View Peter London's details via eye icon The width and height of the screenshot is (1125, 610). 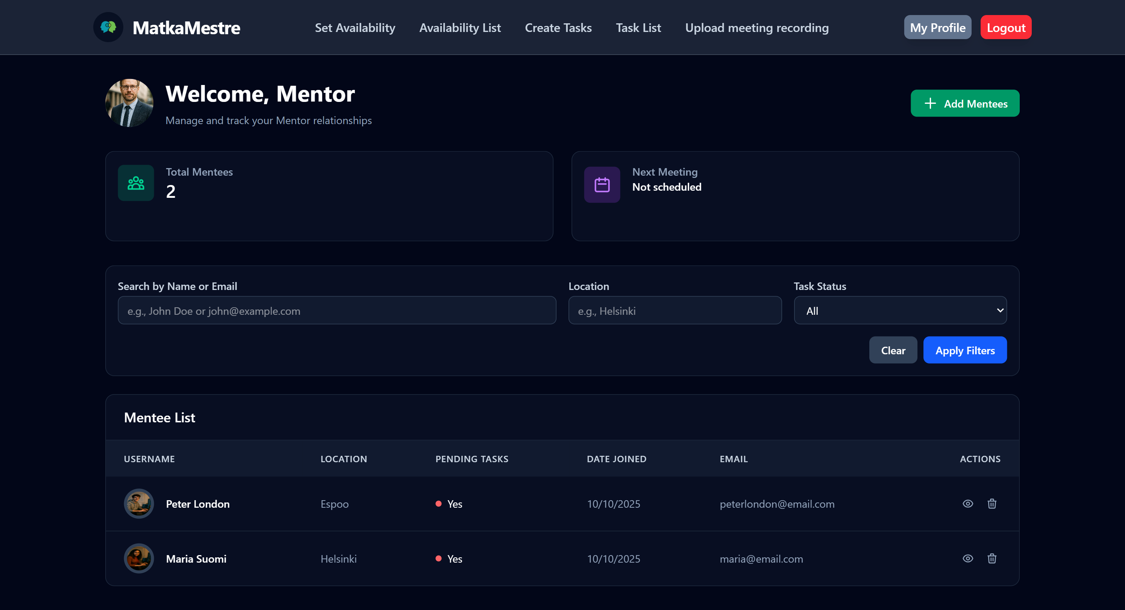pos(968,503)
